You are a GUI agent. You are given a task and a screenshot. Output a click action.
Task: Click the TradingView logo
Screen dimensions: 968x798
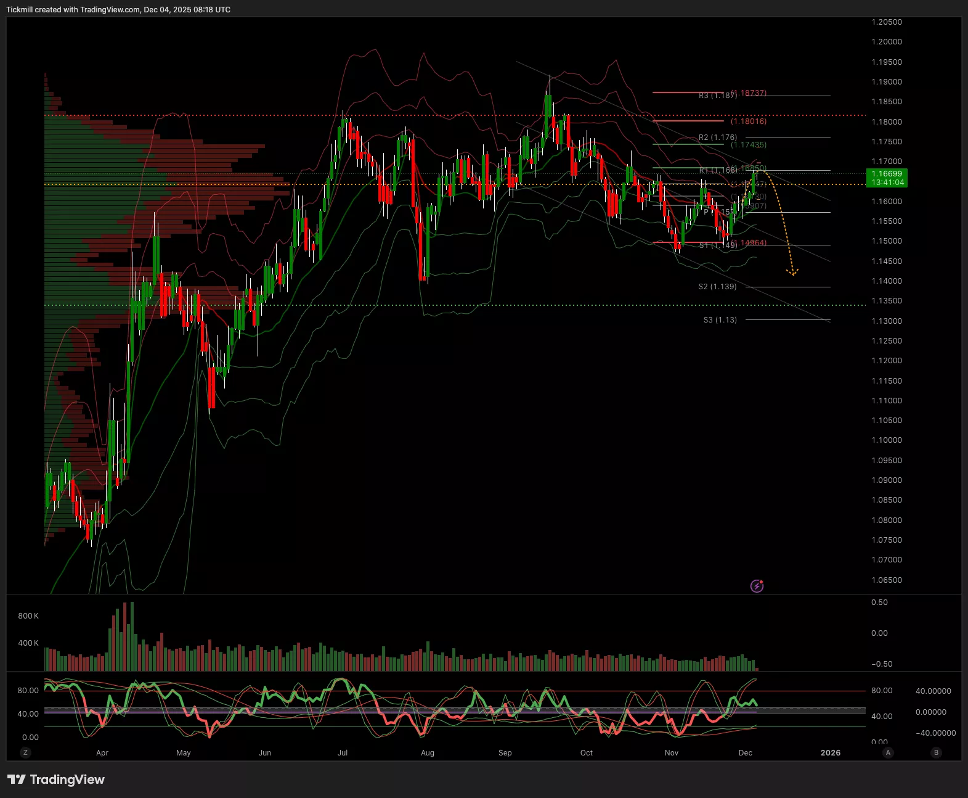[56, 779]
